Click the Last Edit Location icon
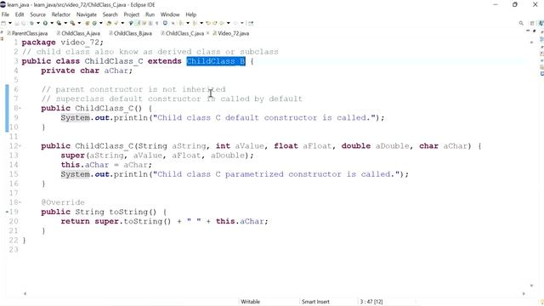The height and width of the screenshot is (306, 544). (208, 23)
